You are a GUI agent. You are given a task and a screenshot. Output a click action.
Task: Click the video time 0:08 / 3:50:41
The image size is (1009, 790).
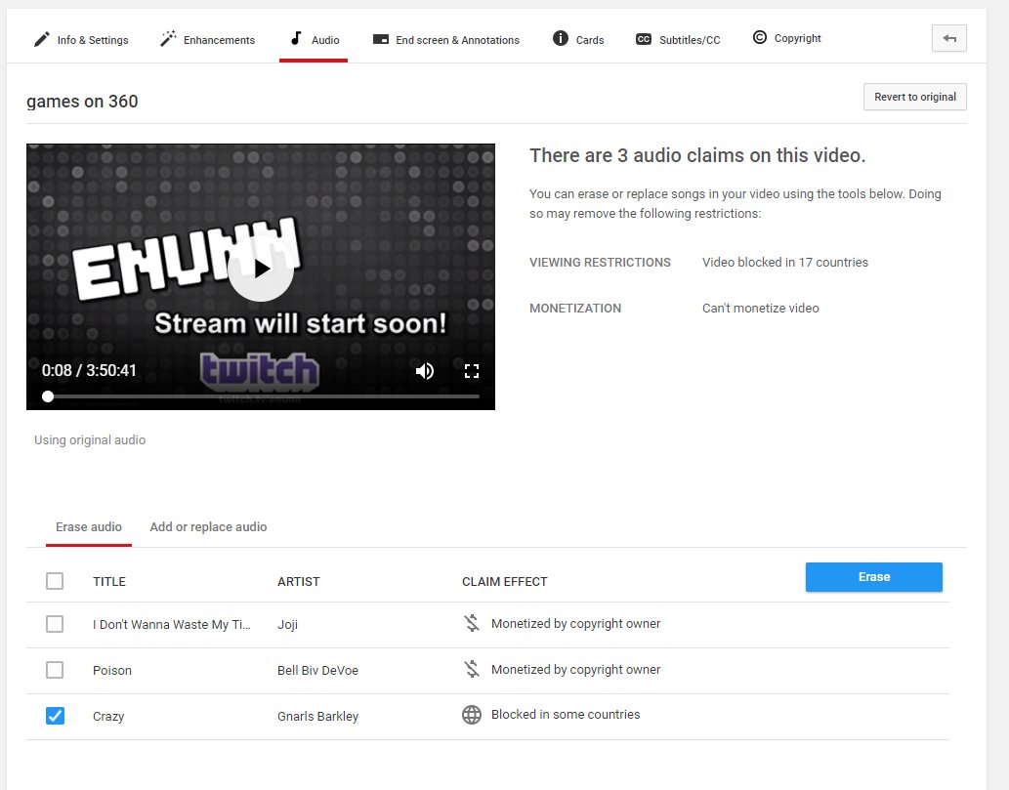[x=89, y=370]
